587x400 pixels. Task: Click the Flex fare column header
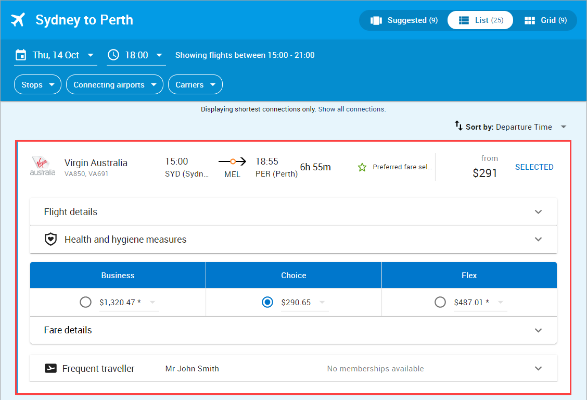(x=469, y=276)
